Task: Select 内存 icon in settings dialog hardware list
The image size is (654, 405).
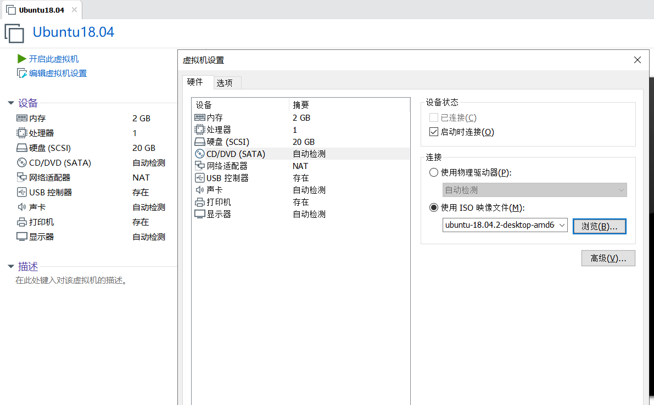Action: pyautogui.click(x=200, y=117)
